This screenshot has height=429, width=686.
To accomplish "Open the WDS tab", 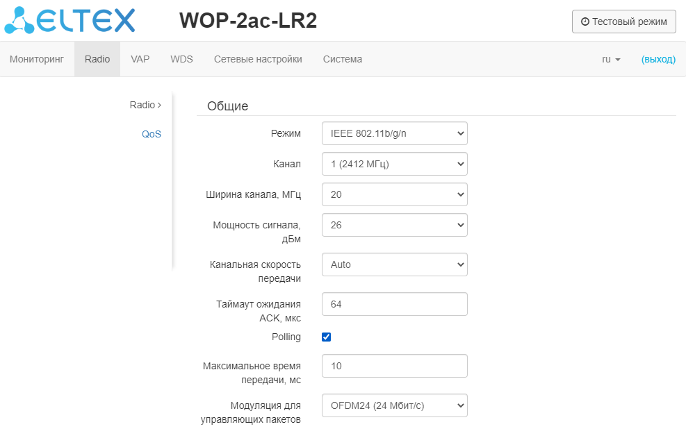I will coord(181,59).
